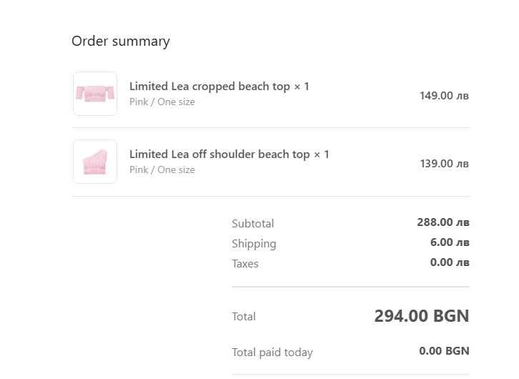Click the Order summary heading

pyautogui.click(x=121, y=41)
